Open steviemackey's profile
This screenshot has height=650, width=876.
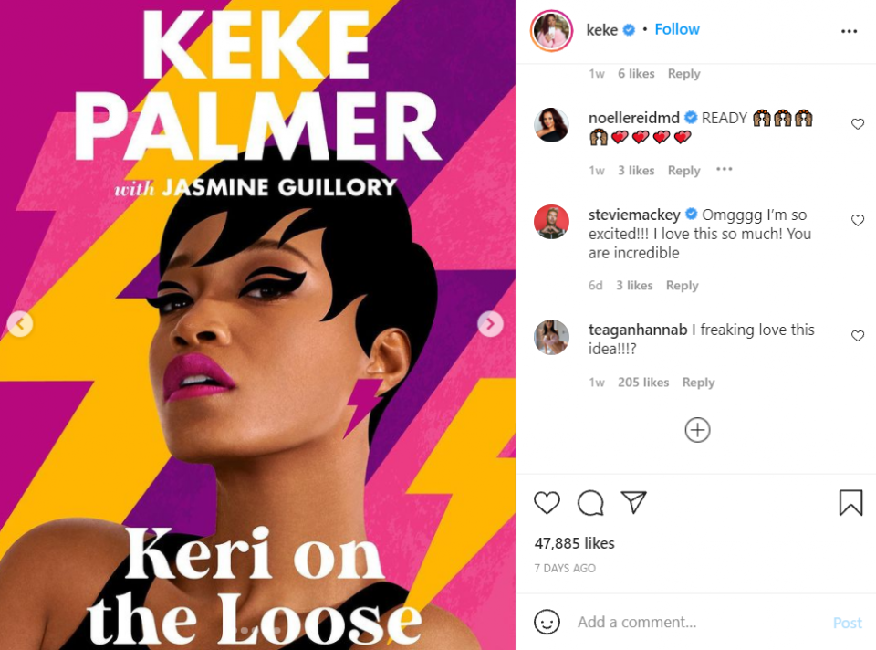634,215
